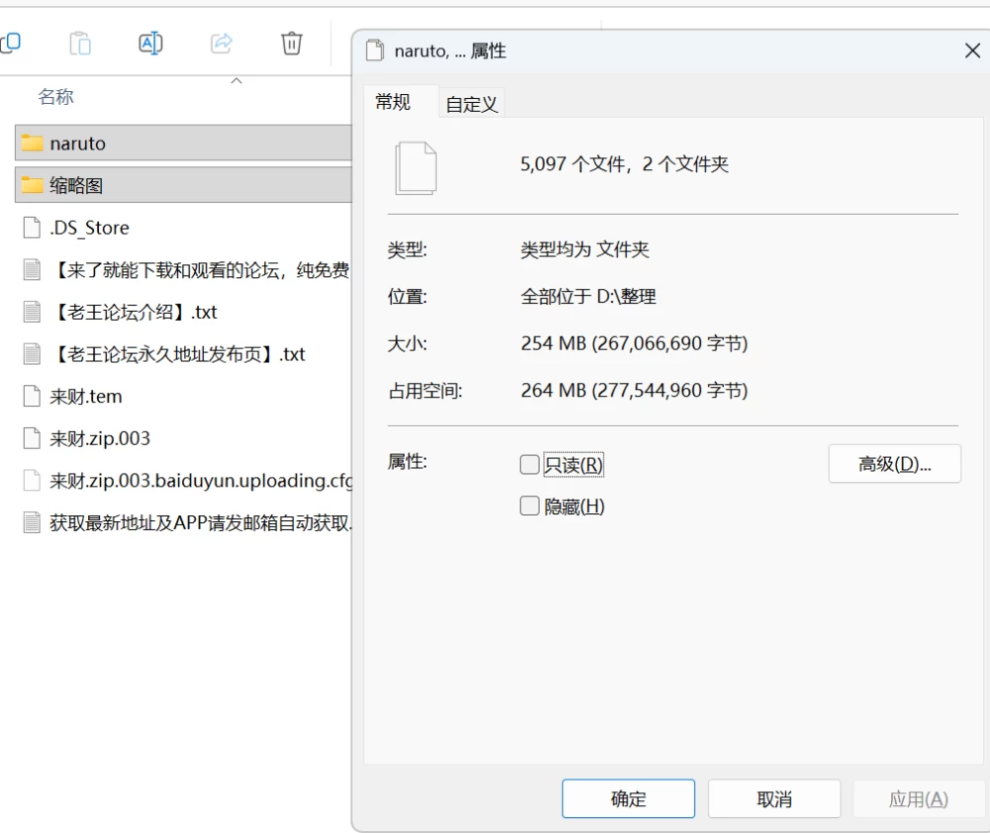Click the 5,097 个文件，2 个文件夹 text
The width and height of the screenshot is (990, 833).
(x=625, y=164)
